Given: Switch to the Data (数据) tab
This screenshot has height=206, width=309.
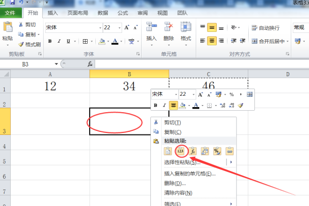Looking at the screenshot, I should 102,13.
